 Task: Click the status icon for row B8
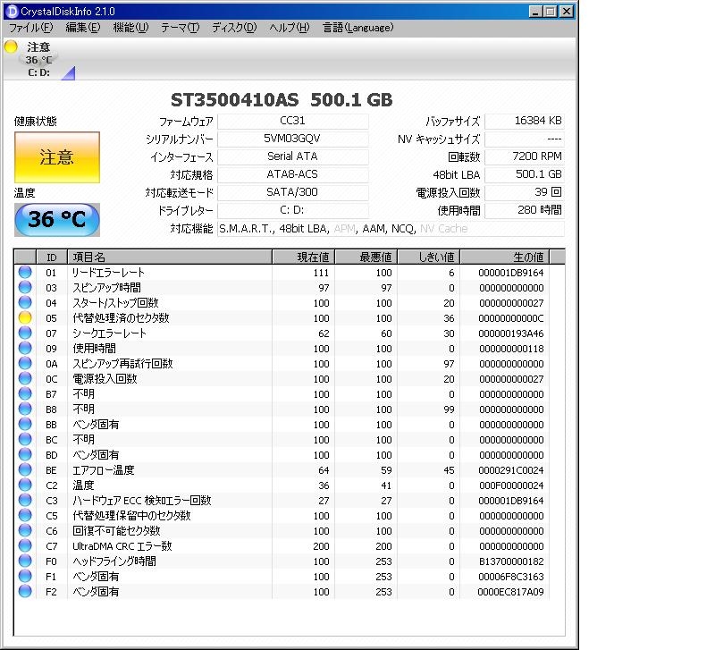25,409
